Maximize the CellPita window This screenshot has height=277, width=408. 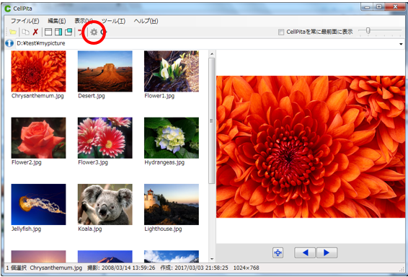coord(379,7)
